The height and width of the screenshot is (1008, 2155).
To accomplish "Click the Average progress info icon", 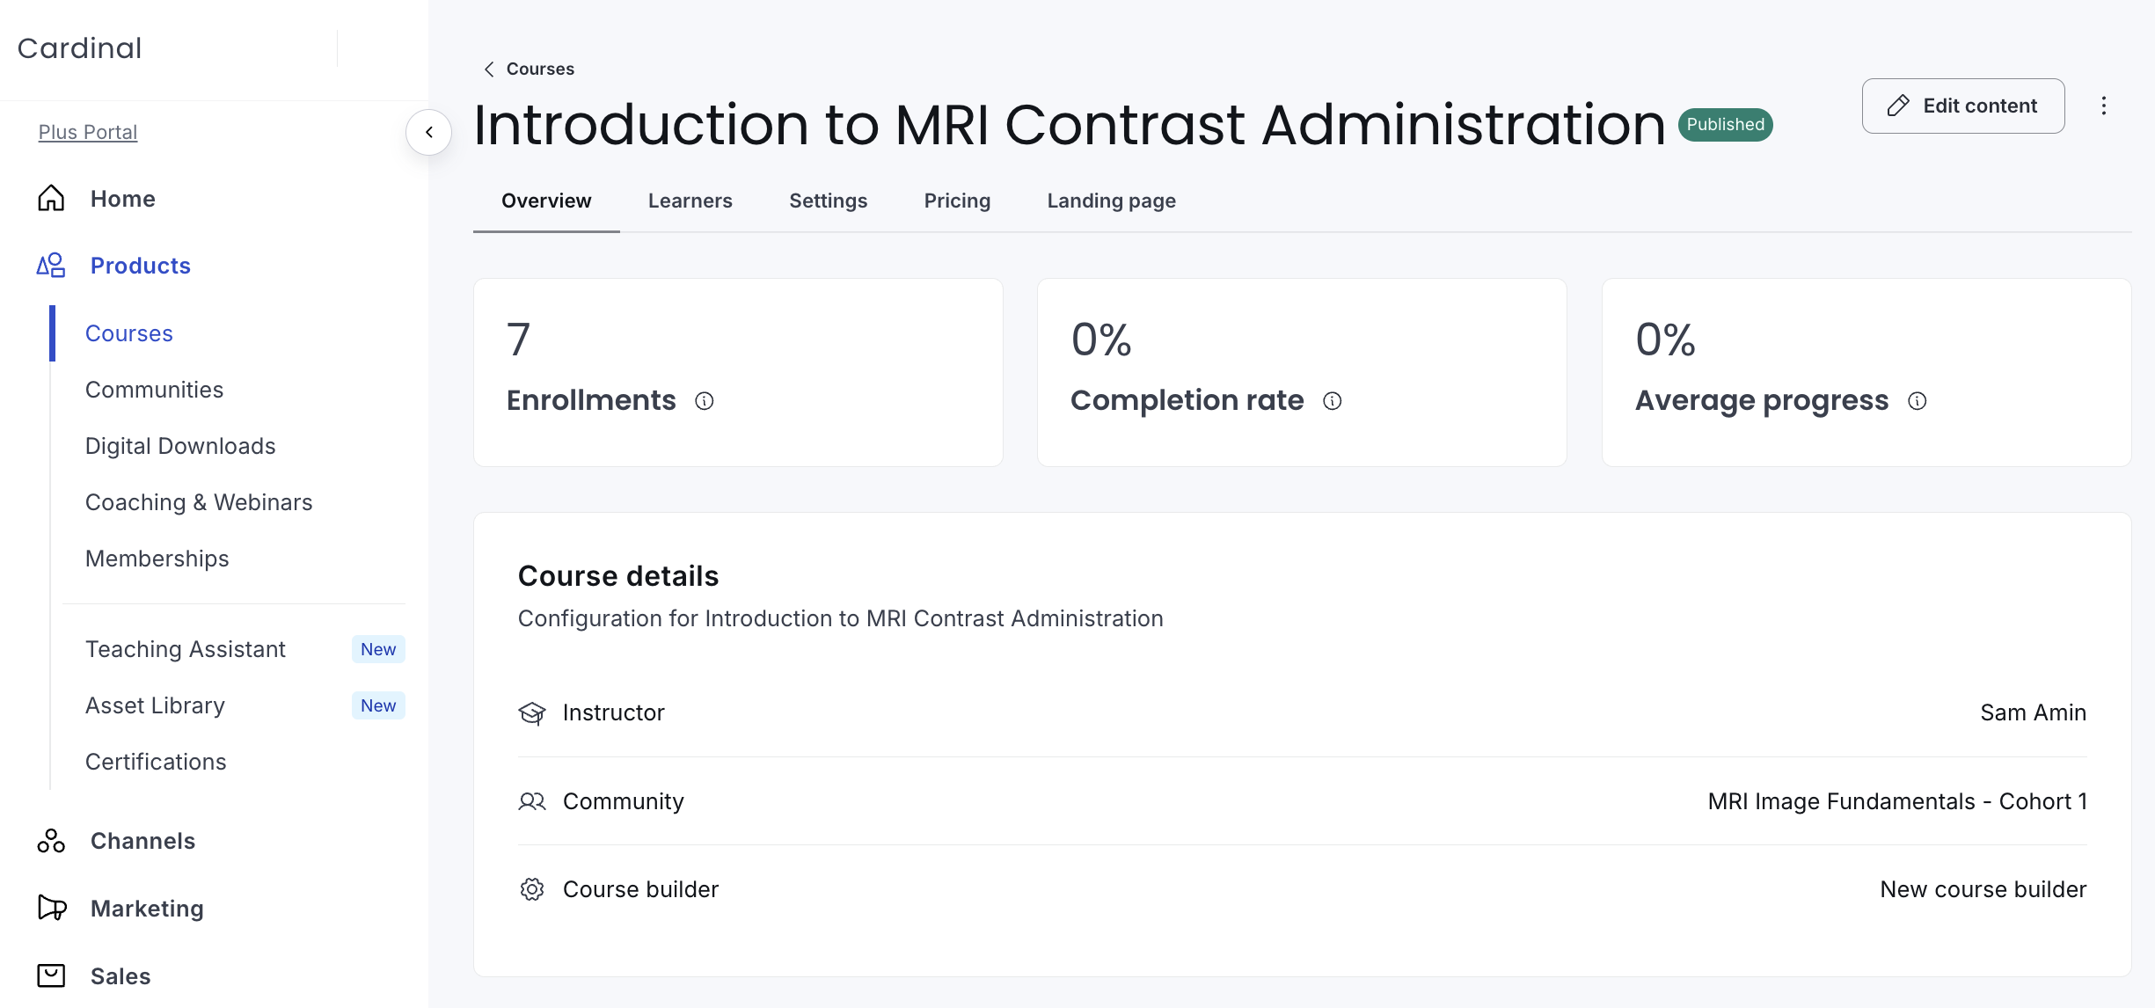I will tap(1918, 401).
